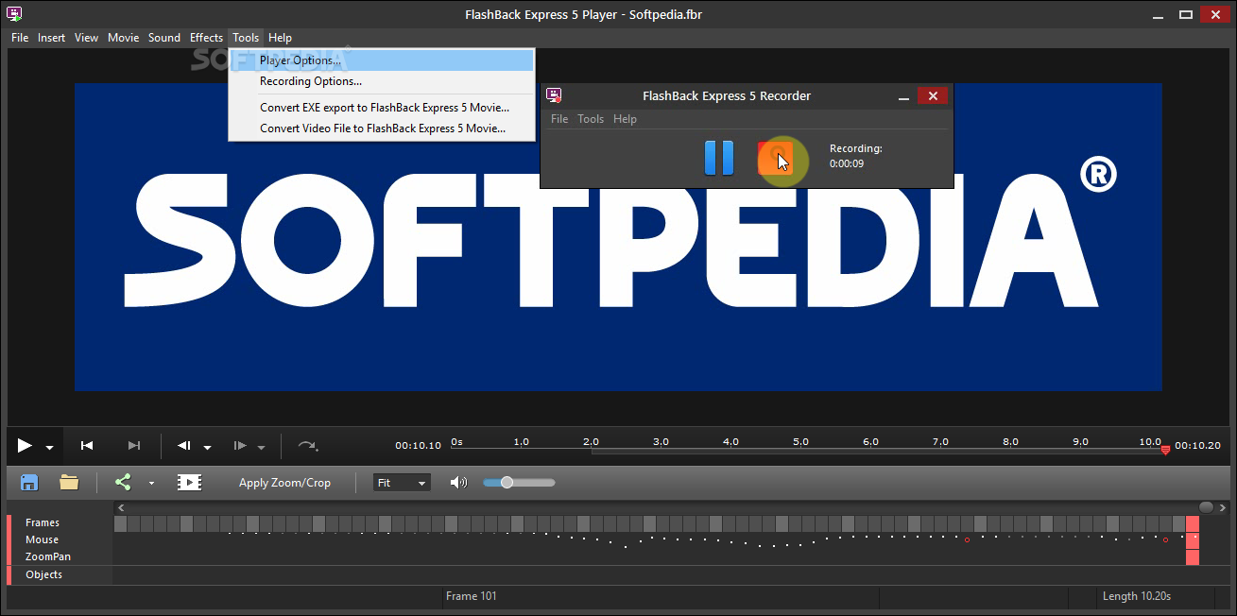This screenshot has width=1237, height=616.
Task: Click the redo curved-arrow icon
Action: tap(308, 446)
